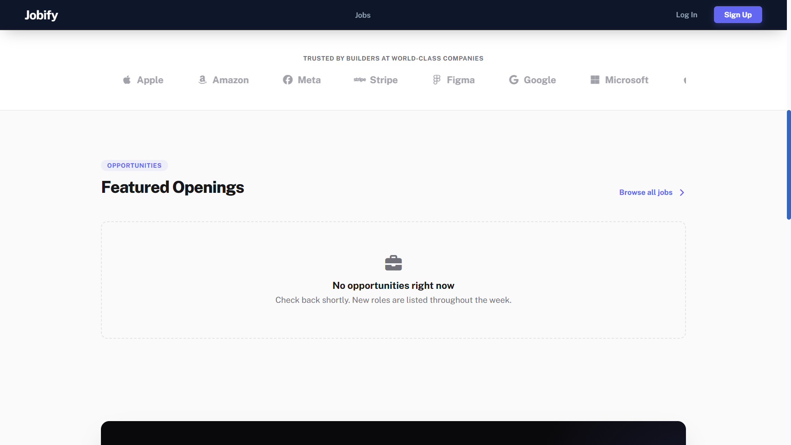Click the Stripe company name text
This screenshot has width=791, height=445.
pyautogui.click(x=384, y=80)
